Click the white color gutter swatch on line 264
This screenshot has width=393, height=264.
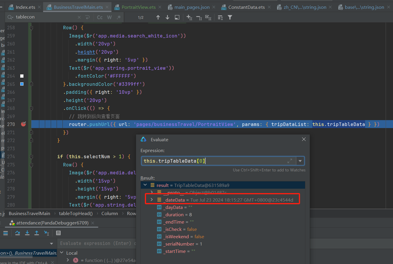tap(22, 76)
